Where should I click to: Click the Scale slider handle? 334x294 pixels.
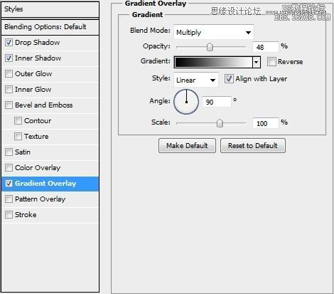click(220, 123)
